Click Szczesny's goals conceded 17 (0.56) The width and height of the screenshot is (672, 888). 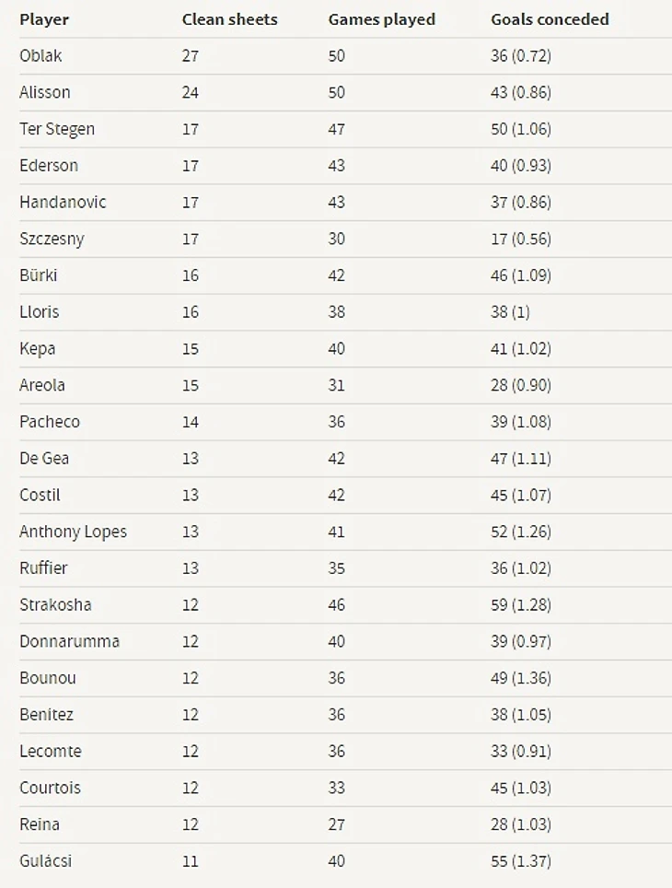pyautogui.click(x=521, y=239)
